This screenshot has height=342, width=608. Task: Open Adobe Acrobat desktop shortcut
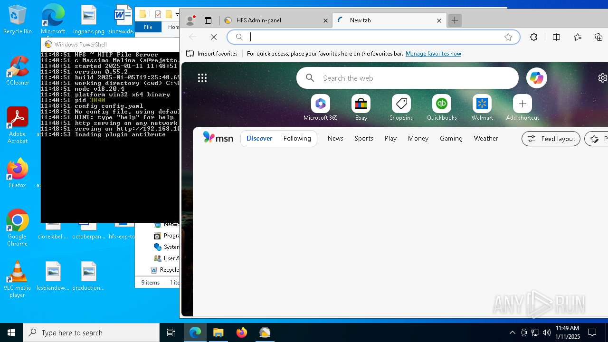[x=17, y=125]
